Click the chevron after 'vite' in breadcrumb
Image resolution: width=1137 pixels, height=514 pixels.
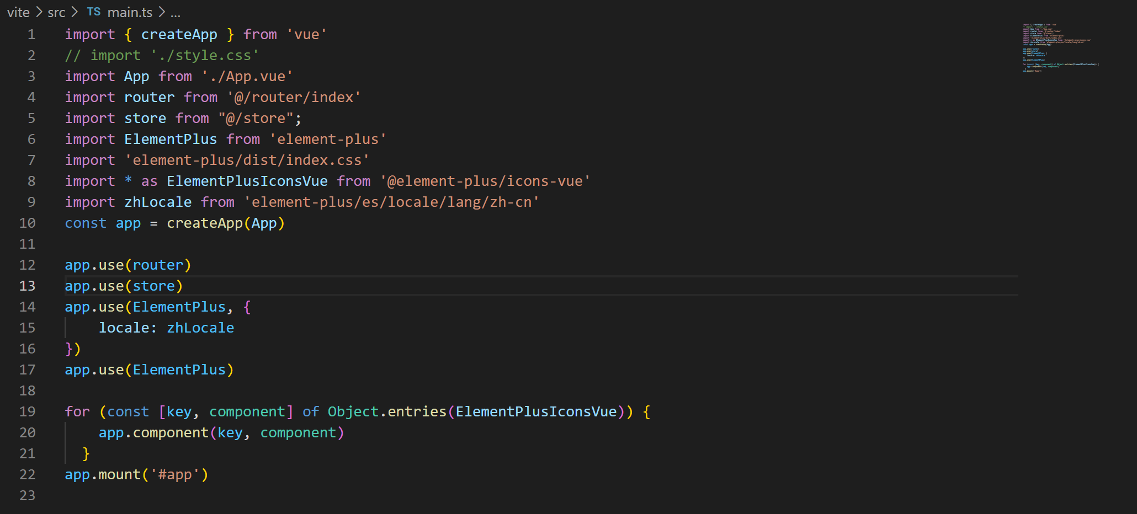(x=39, y=12)
